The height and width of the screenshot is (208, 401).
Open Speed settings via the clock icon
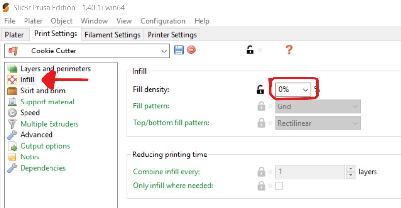tap(12, 113)
